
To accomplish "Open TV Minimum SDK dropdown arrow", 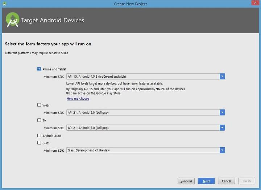I will tap(222, 128).
